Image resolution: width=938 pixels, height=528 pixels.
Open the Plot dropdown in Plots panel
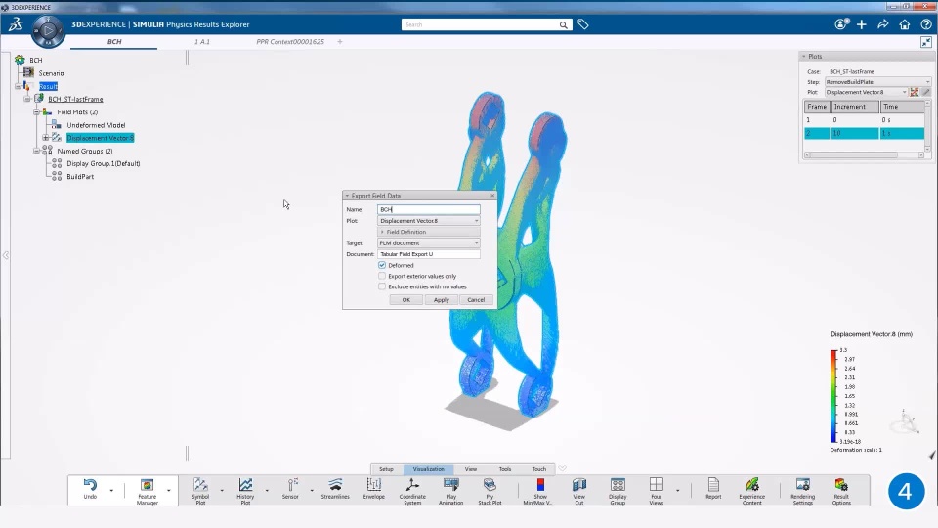point(866,92)
